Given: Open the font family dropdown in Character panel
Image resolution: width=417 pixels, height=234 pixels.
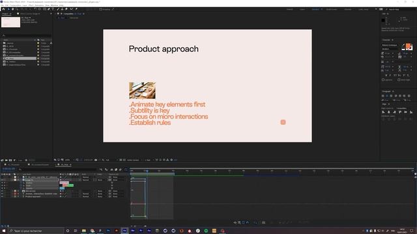Looking at the screenshot, I should pos(390,45).
